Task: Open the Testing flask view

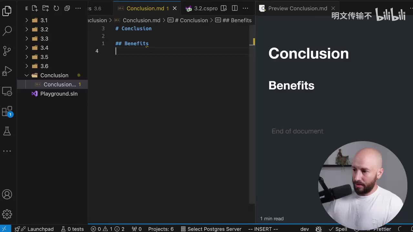Action: click(x=7, y=131)
